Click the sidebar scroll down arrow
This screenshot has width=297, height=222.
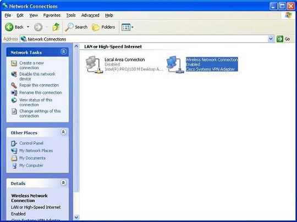76,217
